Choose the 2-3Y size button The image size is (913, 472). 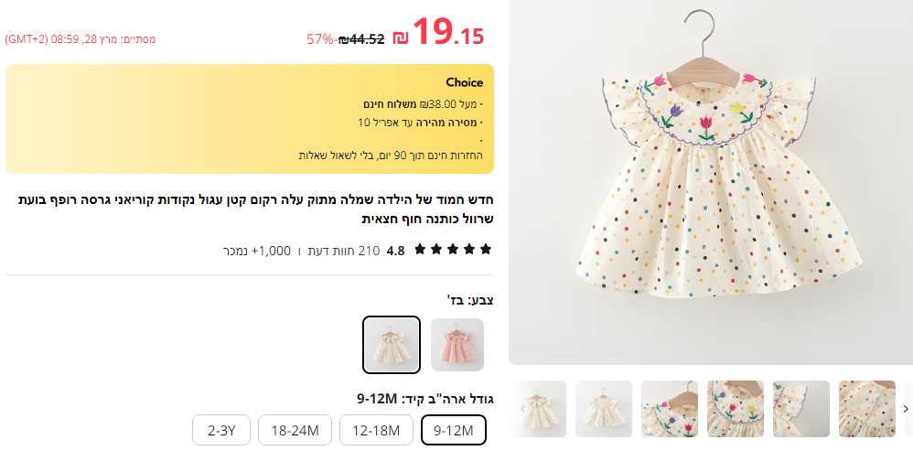point(221,430)
